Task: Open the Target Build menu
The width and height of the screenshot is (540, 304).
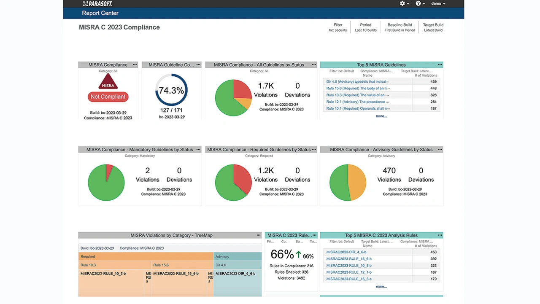Action: tap(433, 27)
